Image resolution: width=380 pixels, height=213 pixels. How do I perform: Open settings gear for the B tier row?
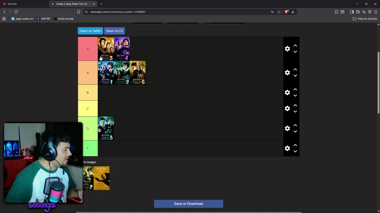287,93
